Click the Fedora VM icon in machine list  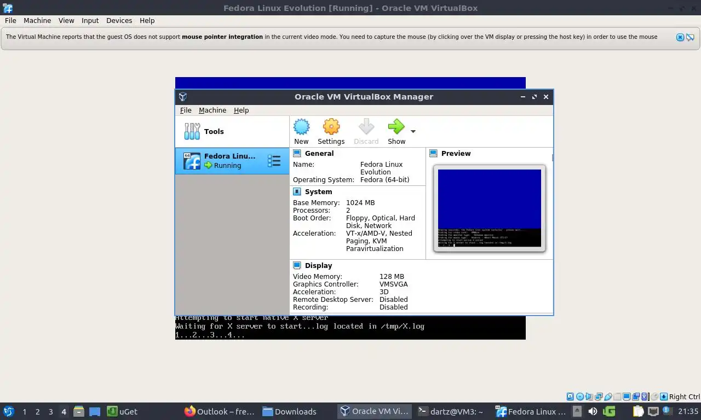[x=192, y=161]
